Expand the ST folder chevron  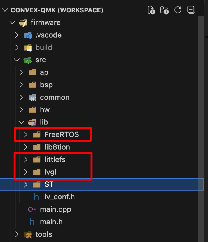(x=26, y=184)
